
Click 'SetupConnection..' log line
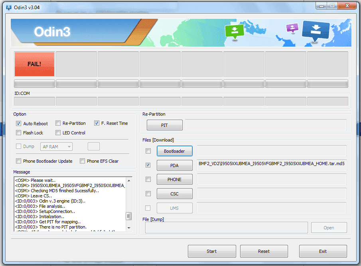(45, 211)
